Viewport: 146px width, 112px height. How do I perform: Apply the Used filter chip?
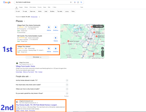[x=46, y=11]
